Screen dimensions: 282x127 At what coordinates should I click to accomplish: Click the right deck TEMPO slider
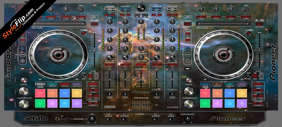pos(259,51)
